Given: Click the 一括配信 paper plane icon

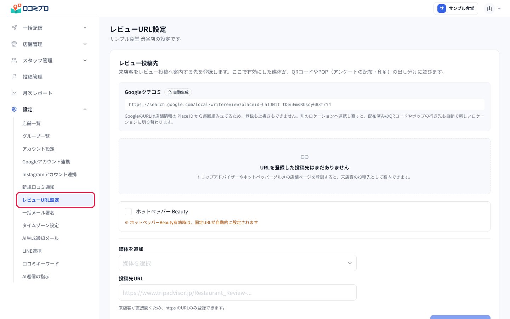Looking at the screenshot, I should coord(14,28).
